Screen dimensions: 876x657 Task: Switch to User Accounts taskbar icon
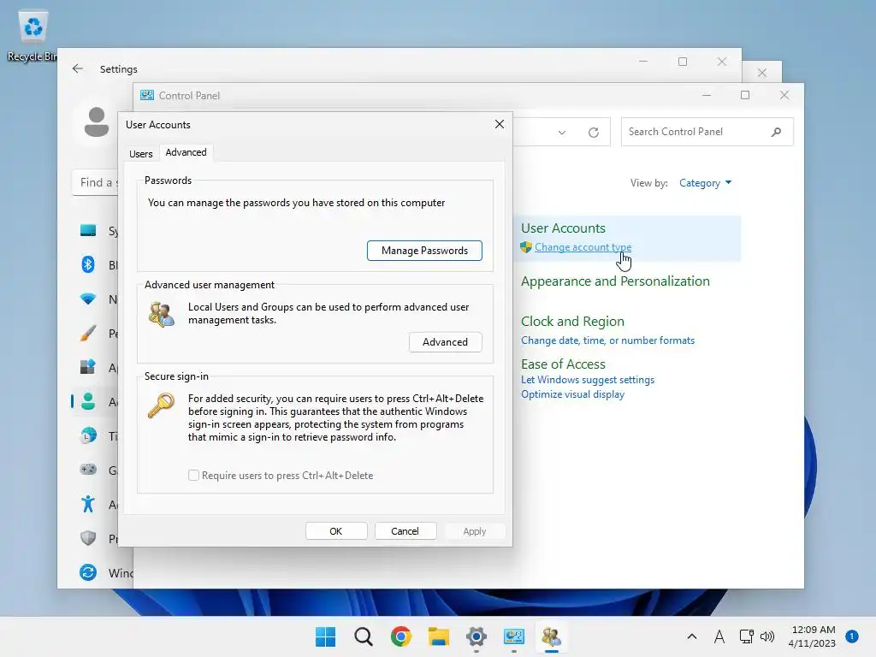tap(552, 636)
